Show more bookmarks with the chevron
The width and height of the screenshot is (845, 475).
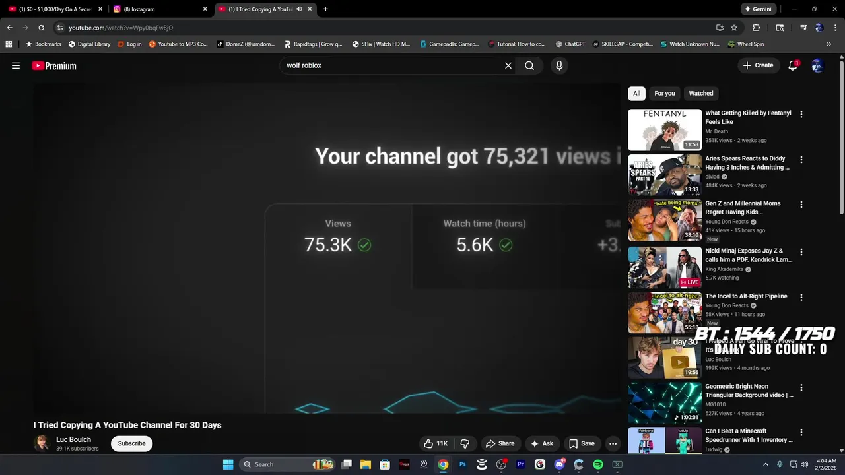[x=829, y=44]
